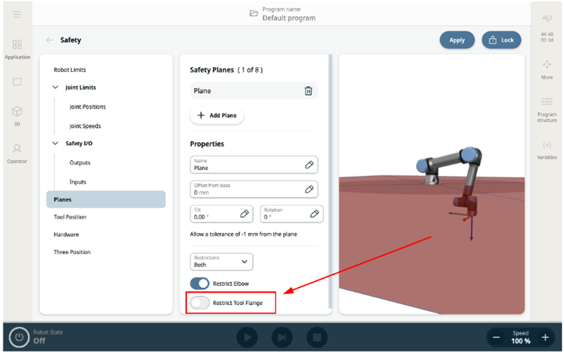Open Program structure panel
Viewport: 564px width, 355px height.
546,110
